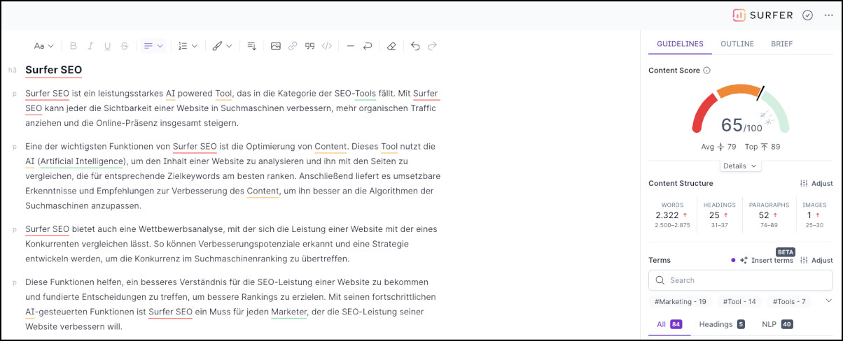843x341 pixels.
Task: Open the Aa text style dropdown
Action: click(43, 46)
